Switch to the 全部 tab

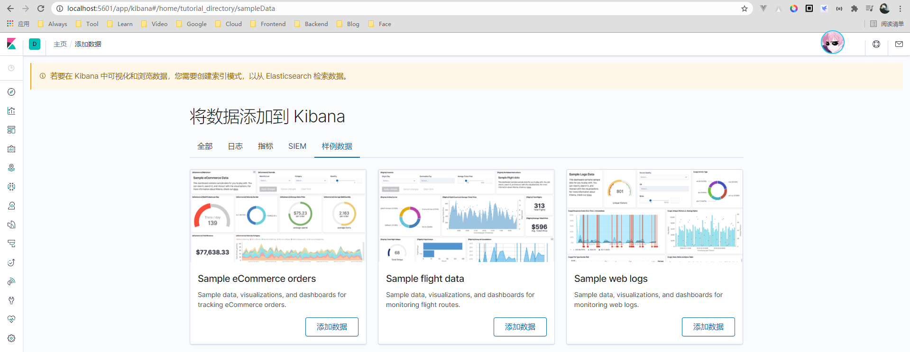[205, 146]
